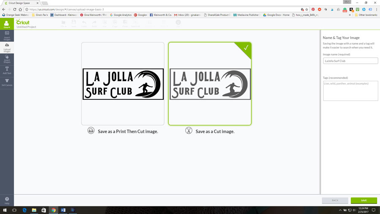Click the browser back arrow
380x214 pixels.
coord(4,9)
